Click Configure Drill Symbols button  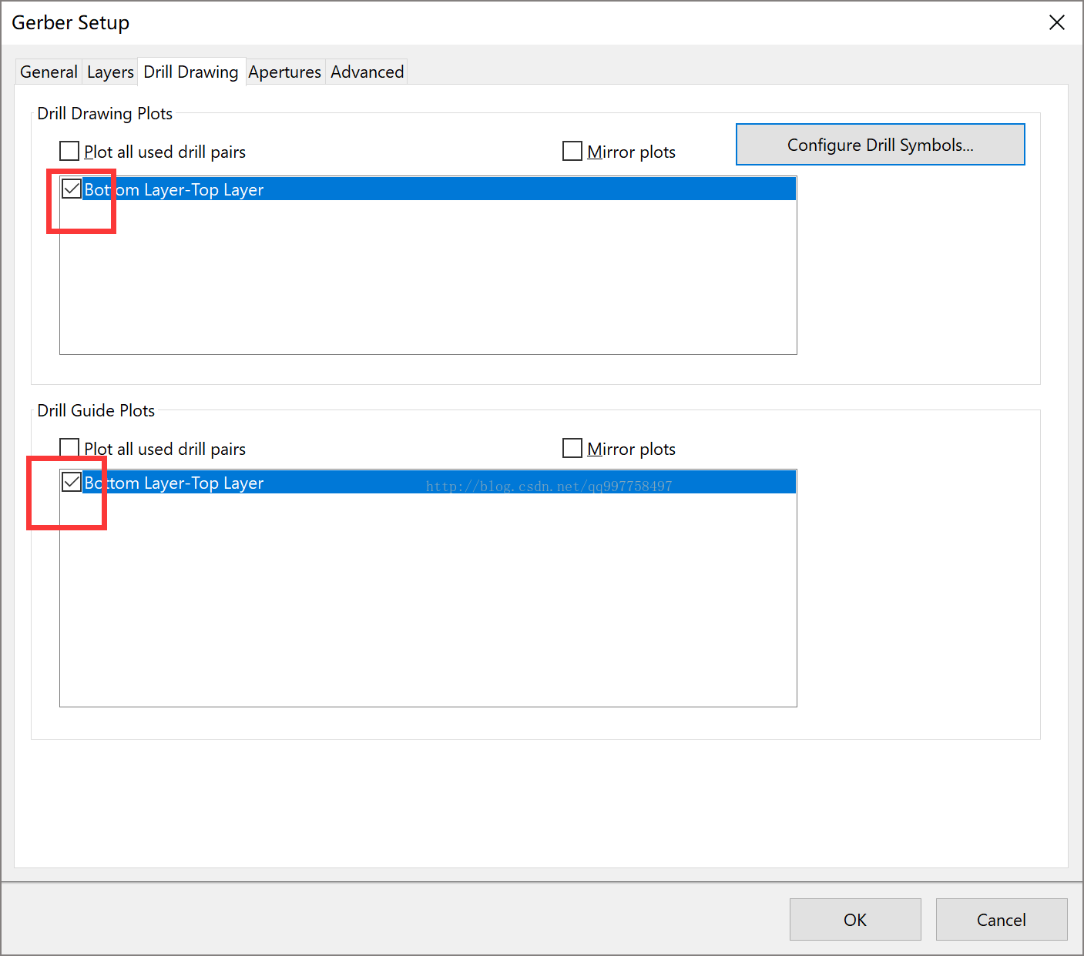pos(881,145)
